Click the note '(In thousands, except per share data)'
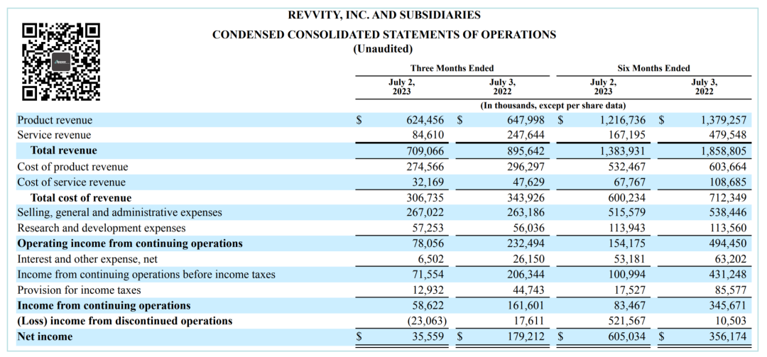This screenshot has height=357, width=767. pyautogui.click(x=553, y=105)
